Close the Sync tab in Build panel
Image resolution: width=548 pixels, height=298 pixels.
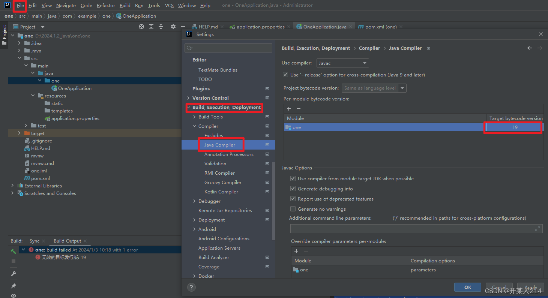coord(44,241)
